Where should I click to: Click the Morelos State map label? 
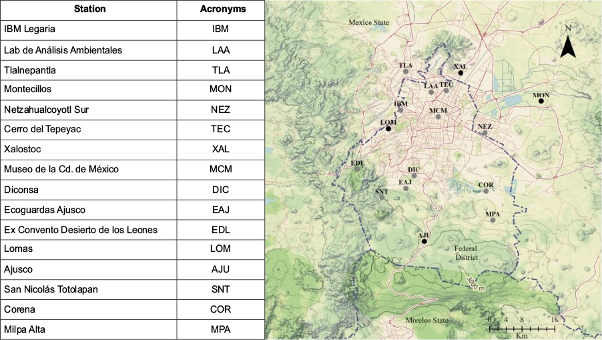428,320
